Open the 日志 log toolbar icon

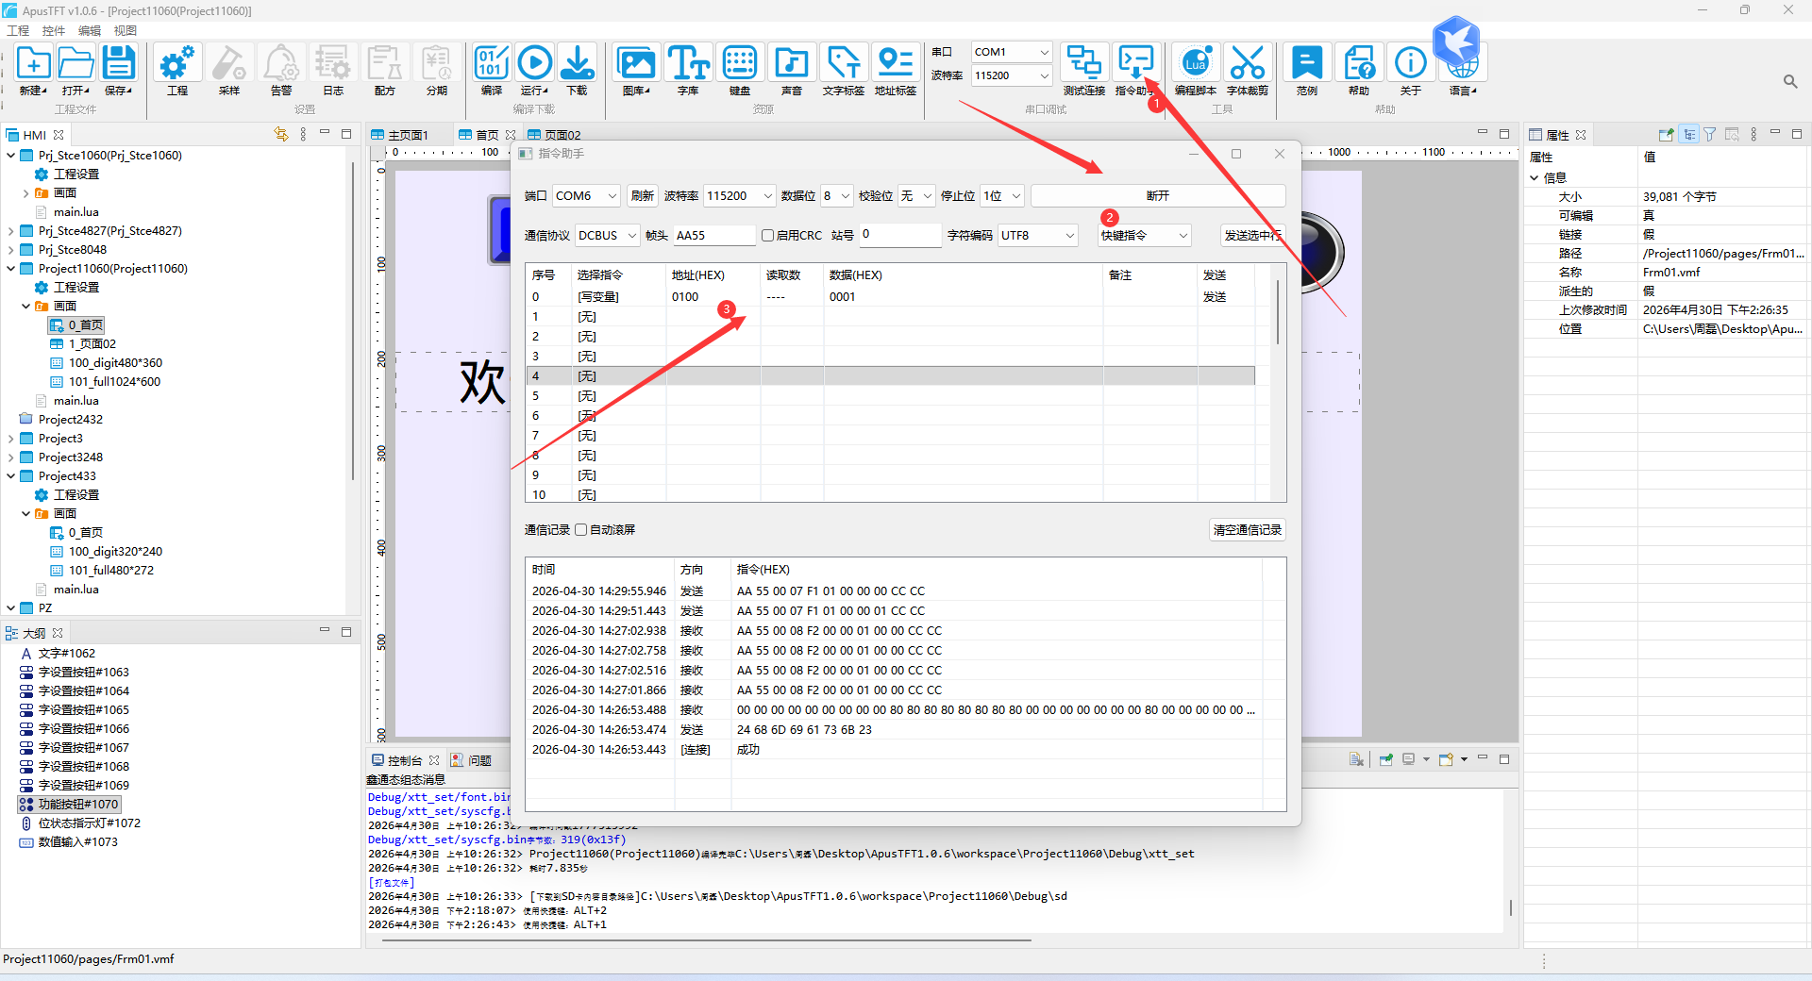pyautogui.click(x=332, y=63)
